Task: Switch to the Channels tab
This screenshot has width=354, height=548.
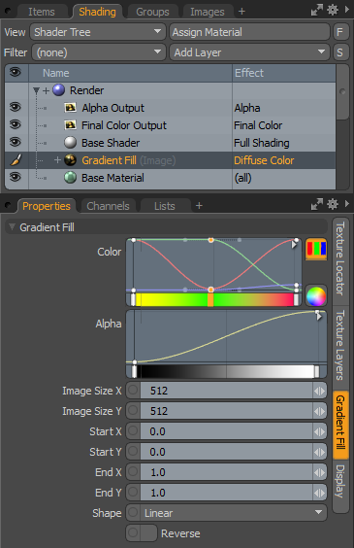Action: point(108,206)
